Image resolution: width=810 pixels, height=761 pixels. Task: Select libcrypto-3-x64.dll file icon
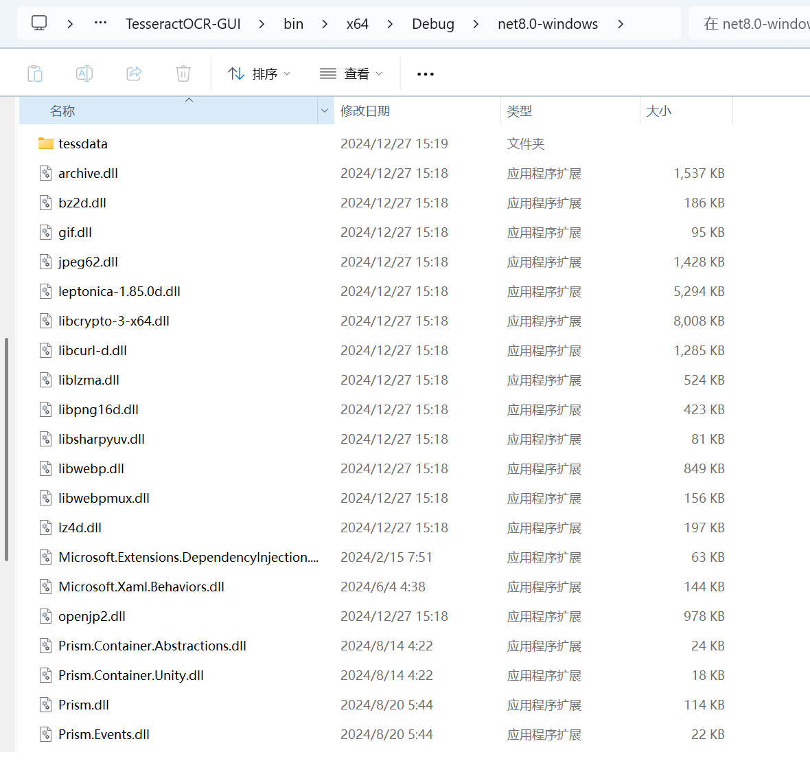point(46,321)
